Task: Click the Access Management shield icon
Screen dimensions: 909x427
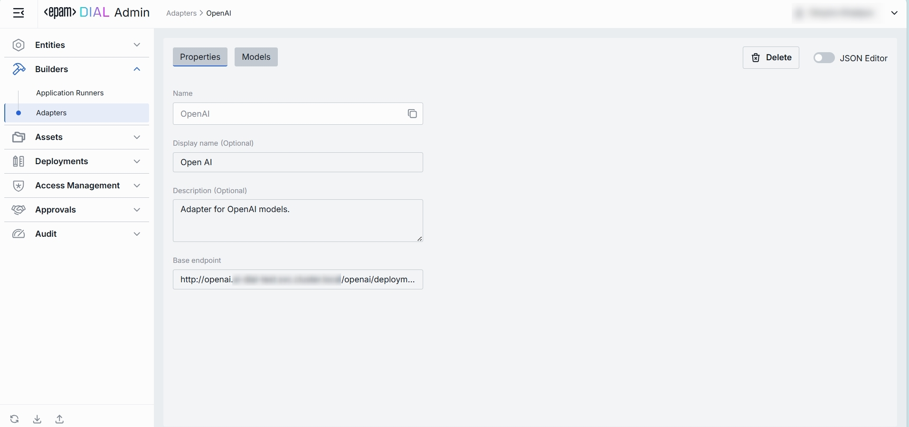Action: click(19, 186)
